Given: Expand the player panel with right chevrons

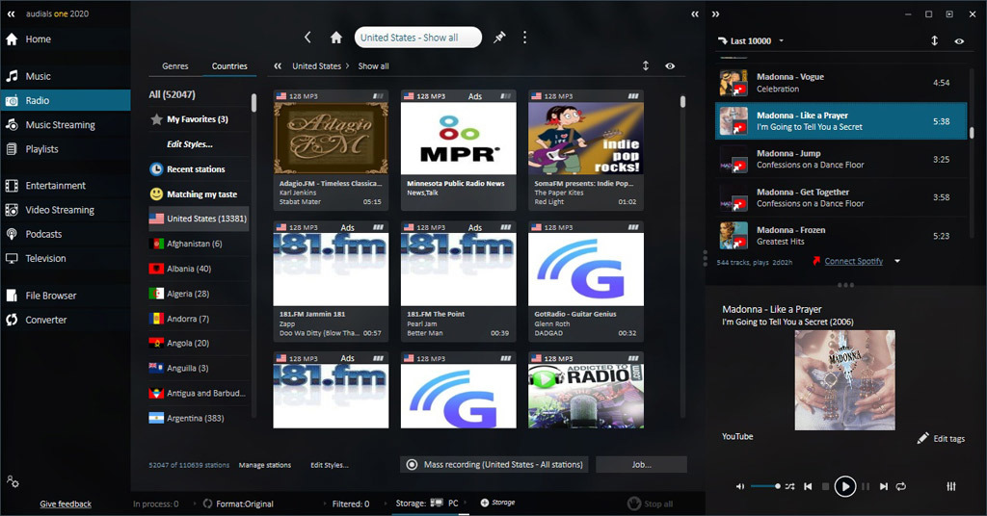Looking at the screenshot, I should (x=715, y=13).
